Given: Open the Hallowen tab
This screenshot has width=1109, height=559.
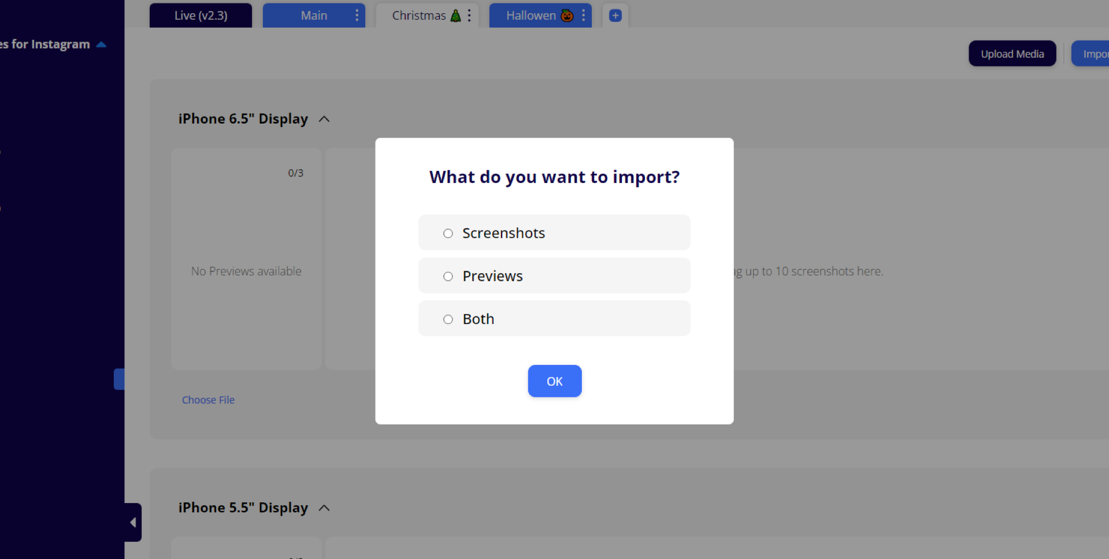Looking at the screenshot, I should [x=531, y=16].
